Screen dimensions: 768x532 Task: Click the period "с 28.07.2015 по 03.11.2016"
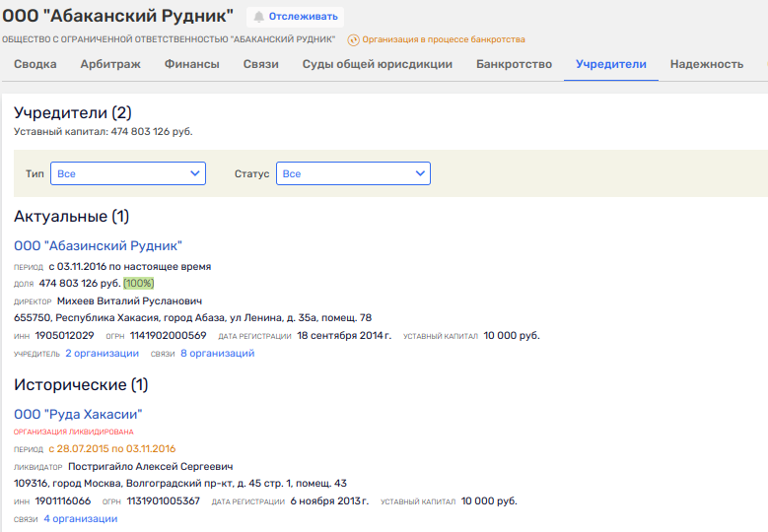[112, 449]
